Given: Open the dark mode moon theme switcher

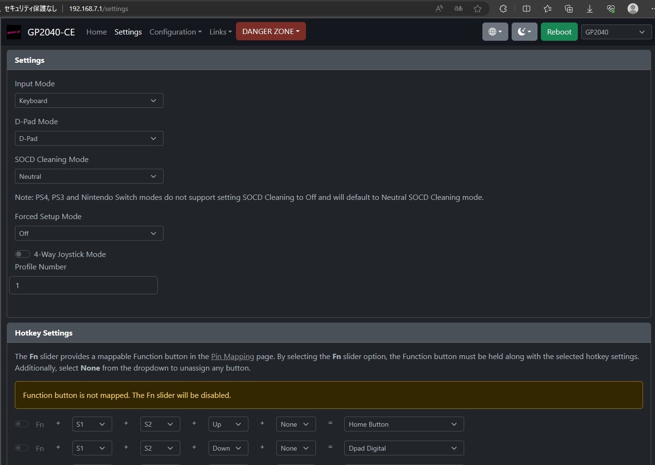Looking at the screenshot, I should [524, 32].
